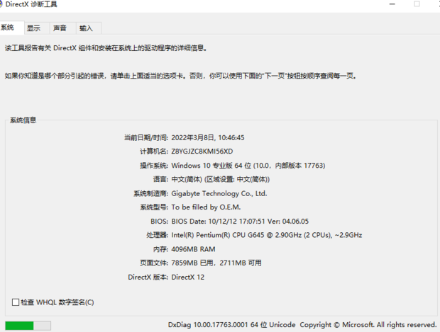Screen dimensions: 440x332
Task: Click the 'To be filled by O.E.M.' model text
Action: point(206,207)
